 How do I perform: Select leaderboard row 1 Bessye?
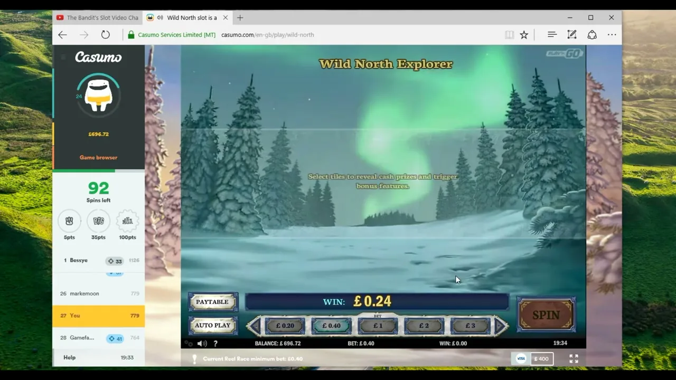(x=98, y=260)
